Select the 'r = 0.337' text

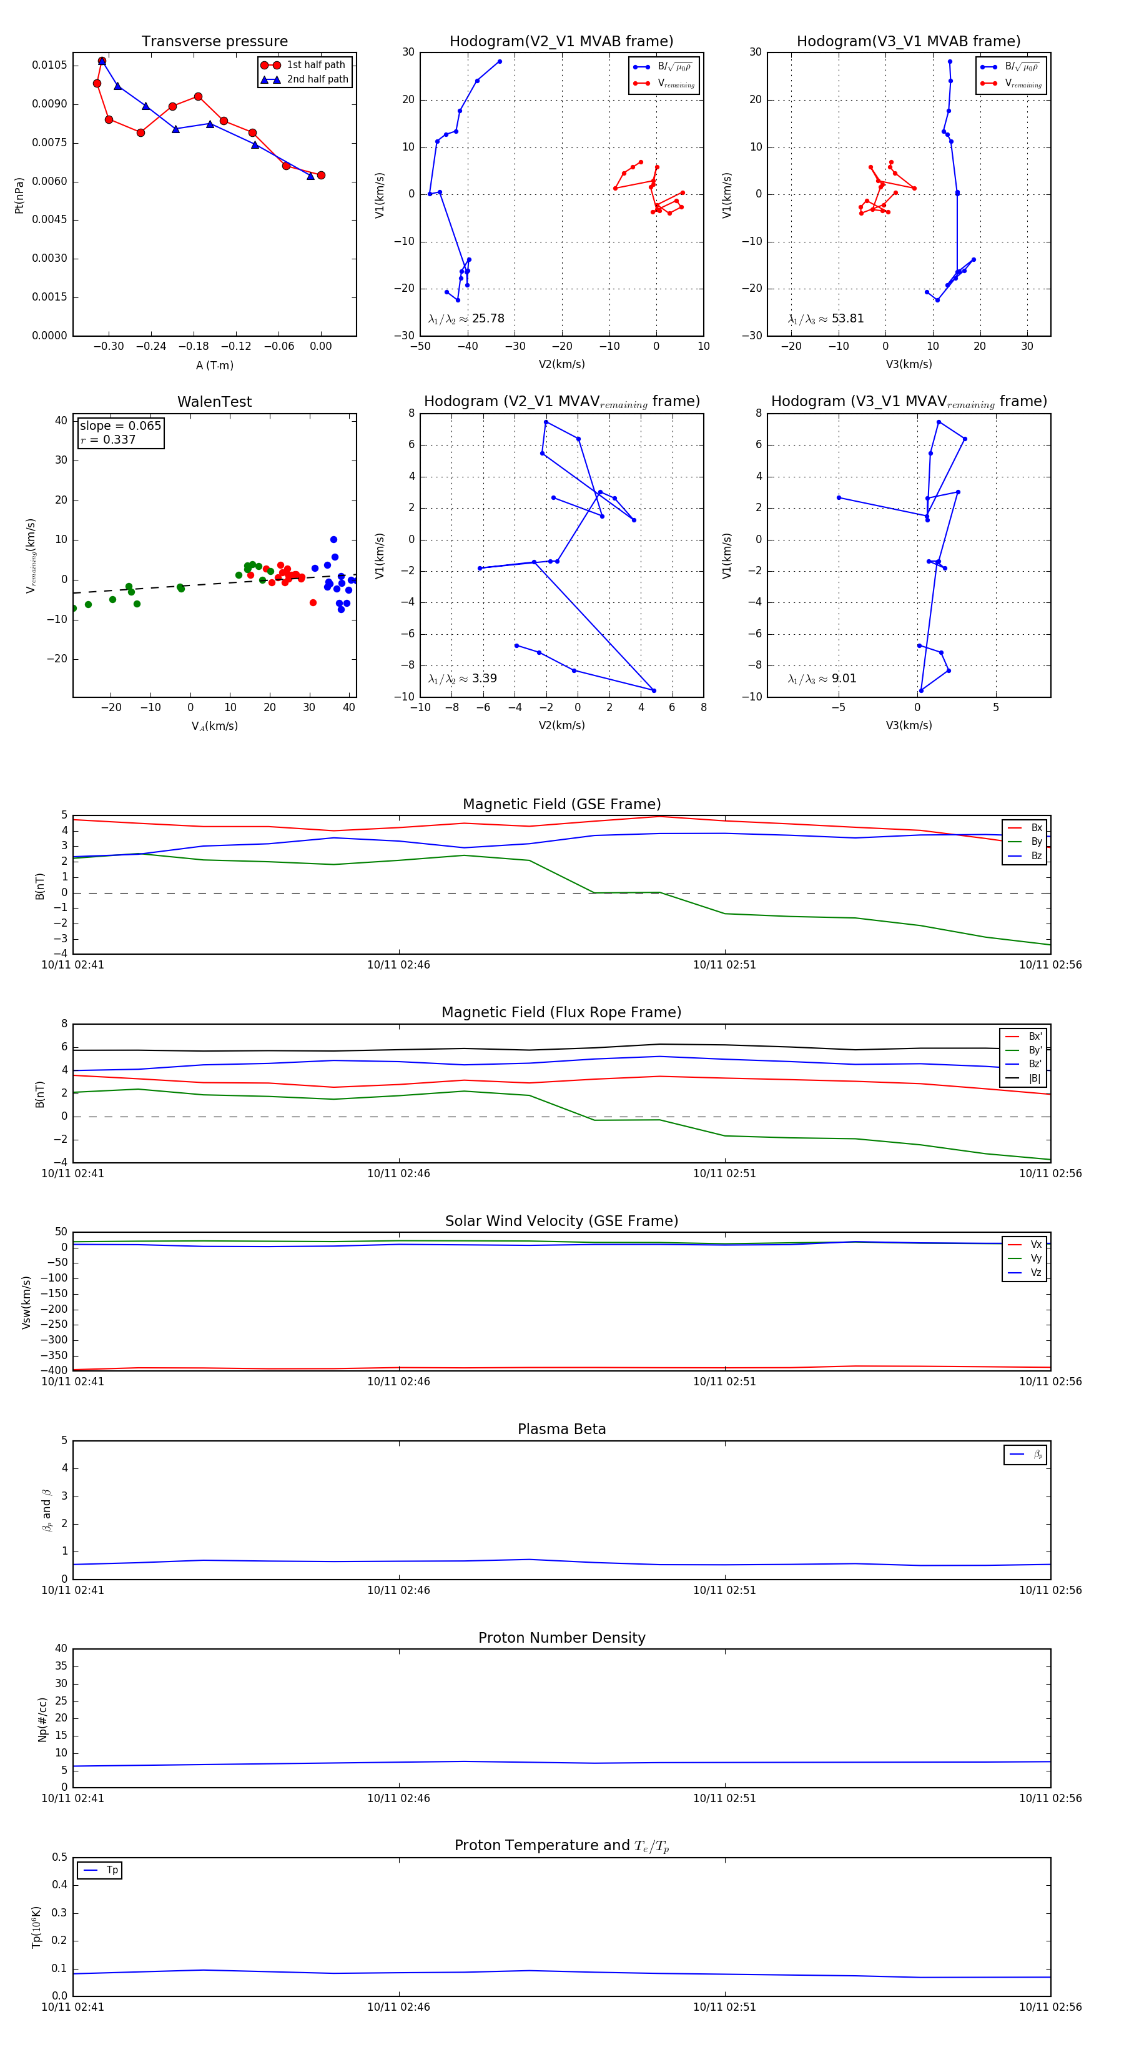tap(108, 439)
